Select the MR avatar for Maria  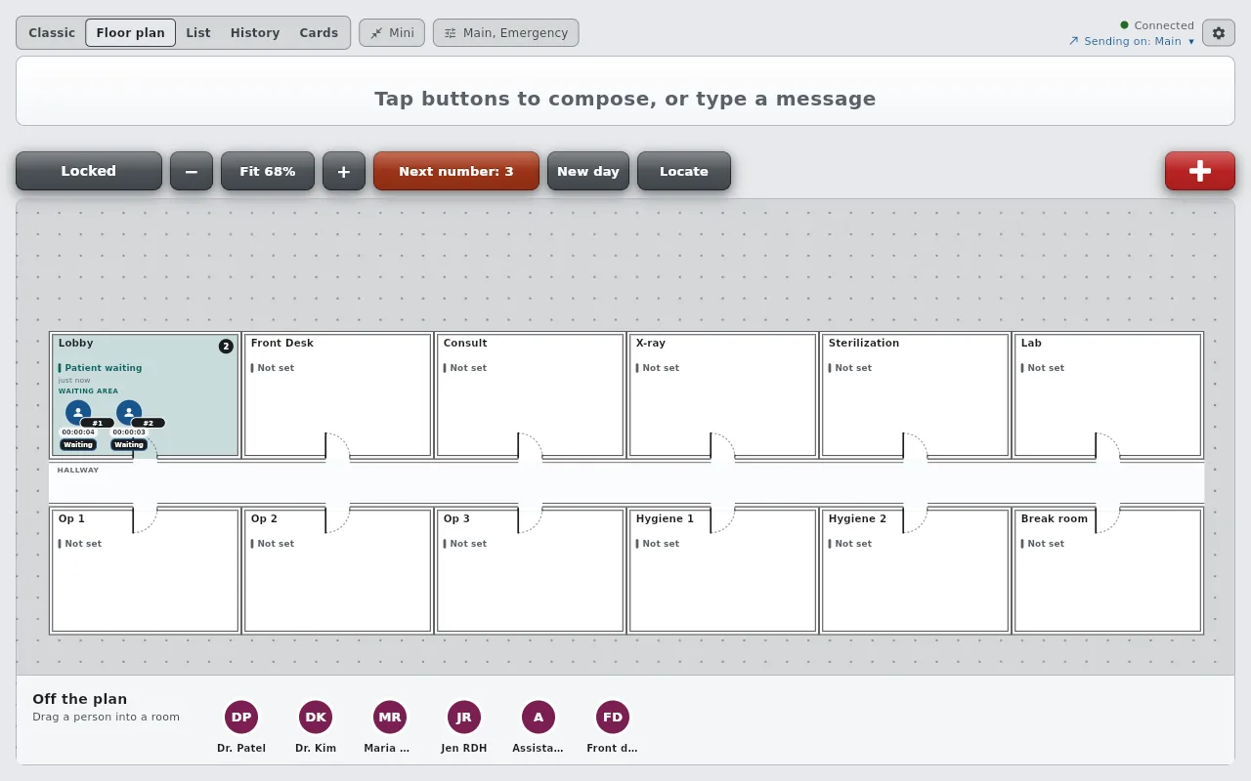click(x=390, y=717)
